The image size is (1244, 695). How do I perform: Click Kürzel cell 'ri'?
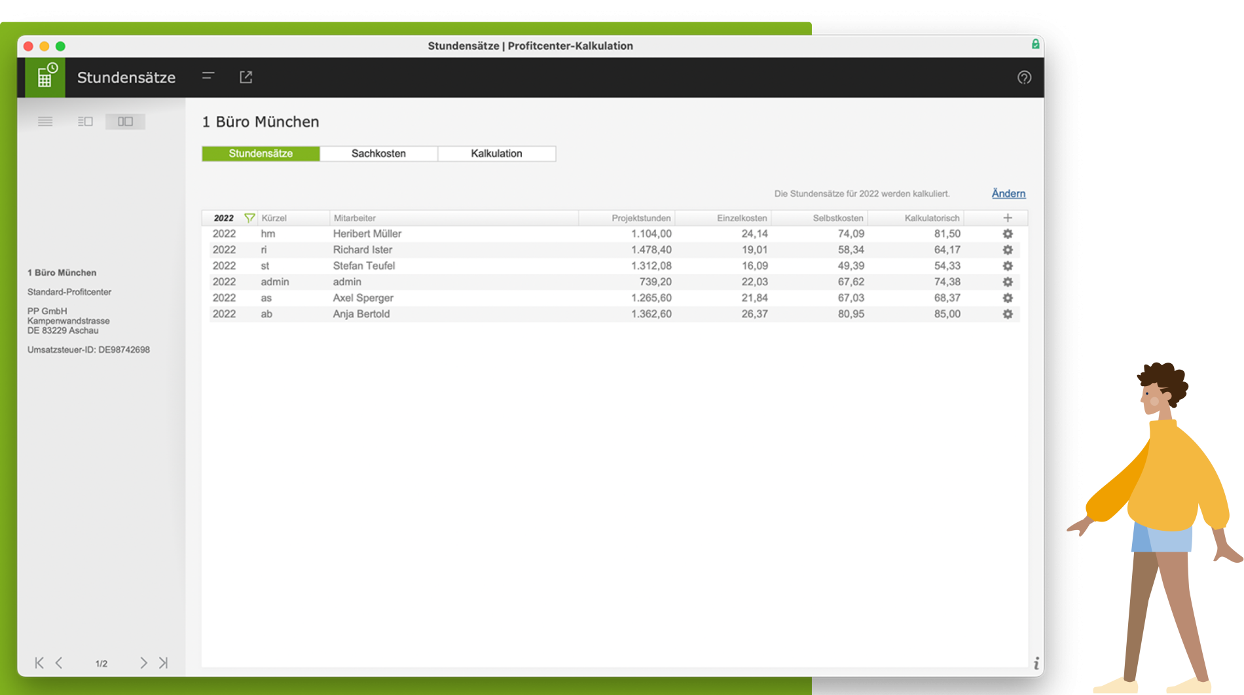pos(264,250)
